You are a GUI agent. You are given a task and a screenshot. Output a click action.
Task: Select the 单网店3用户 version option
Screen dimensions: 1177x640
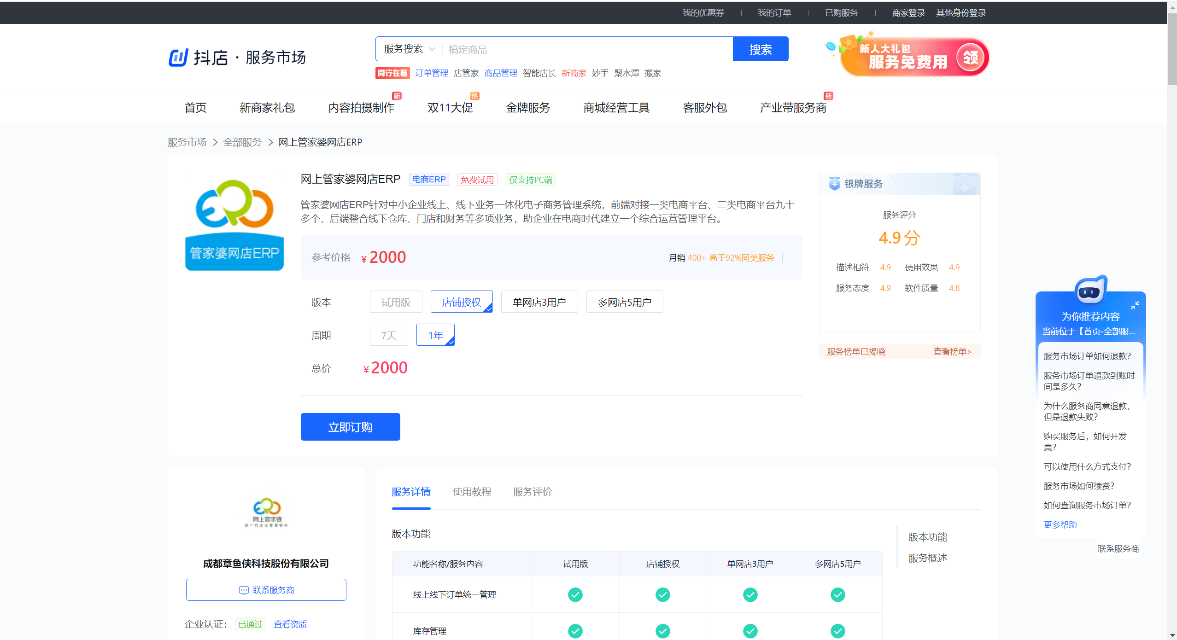[x=539, y=302]
